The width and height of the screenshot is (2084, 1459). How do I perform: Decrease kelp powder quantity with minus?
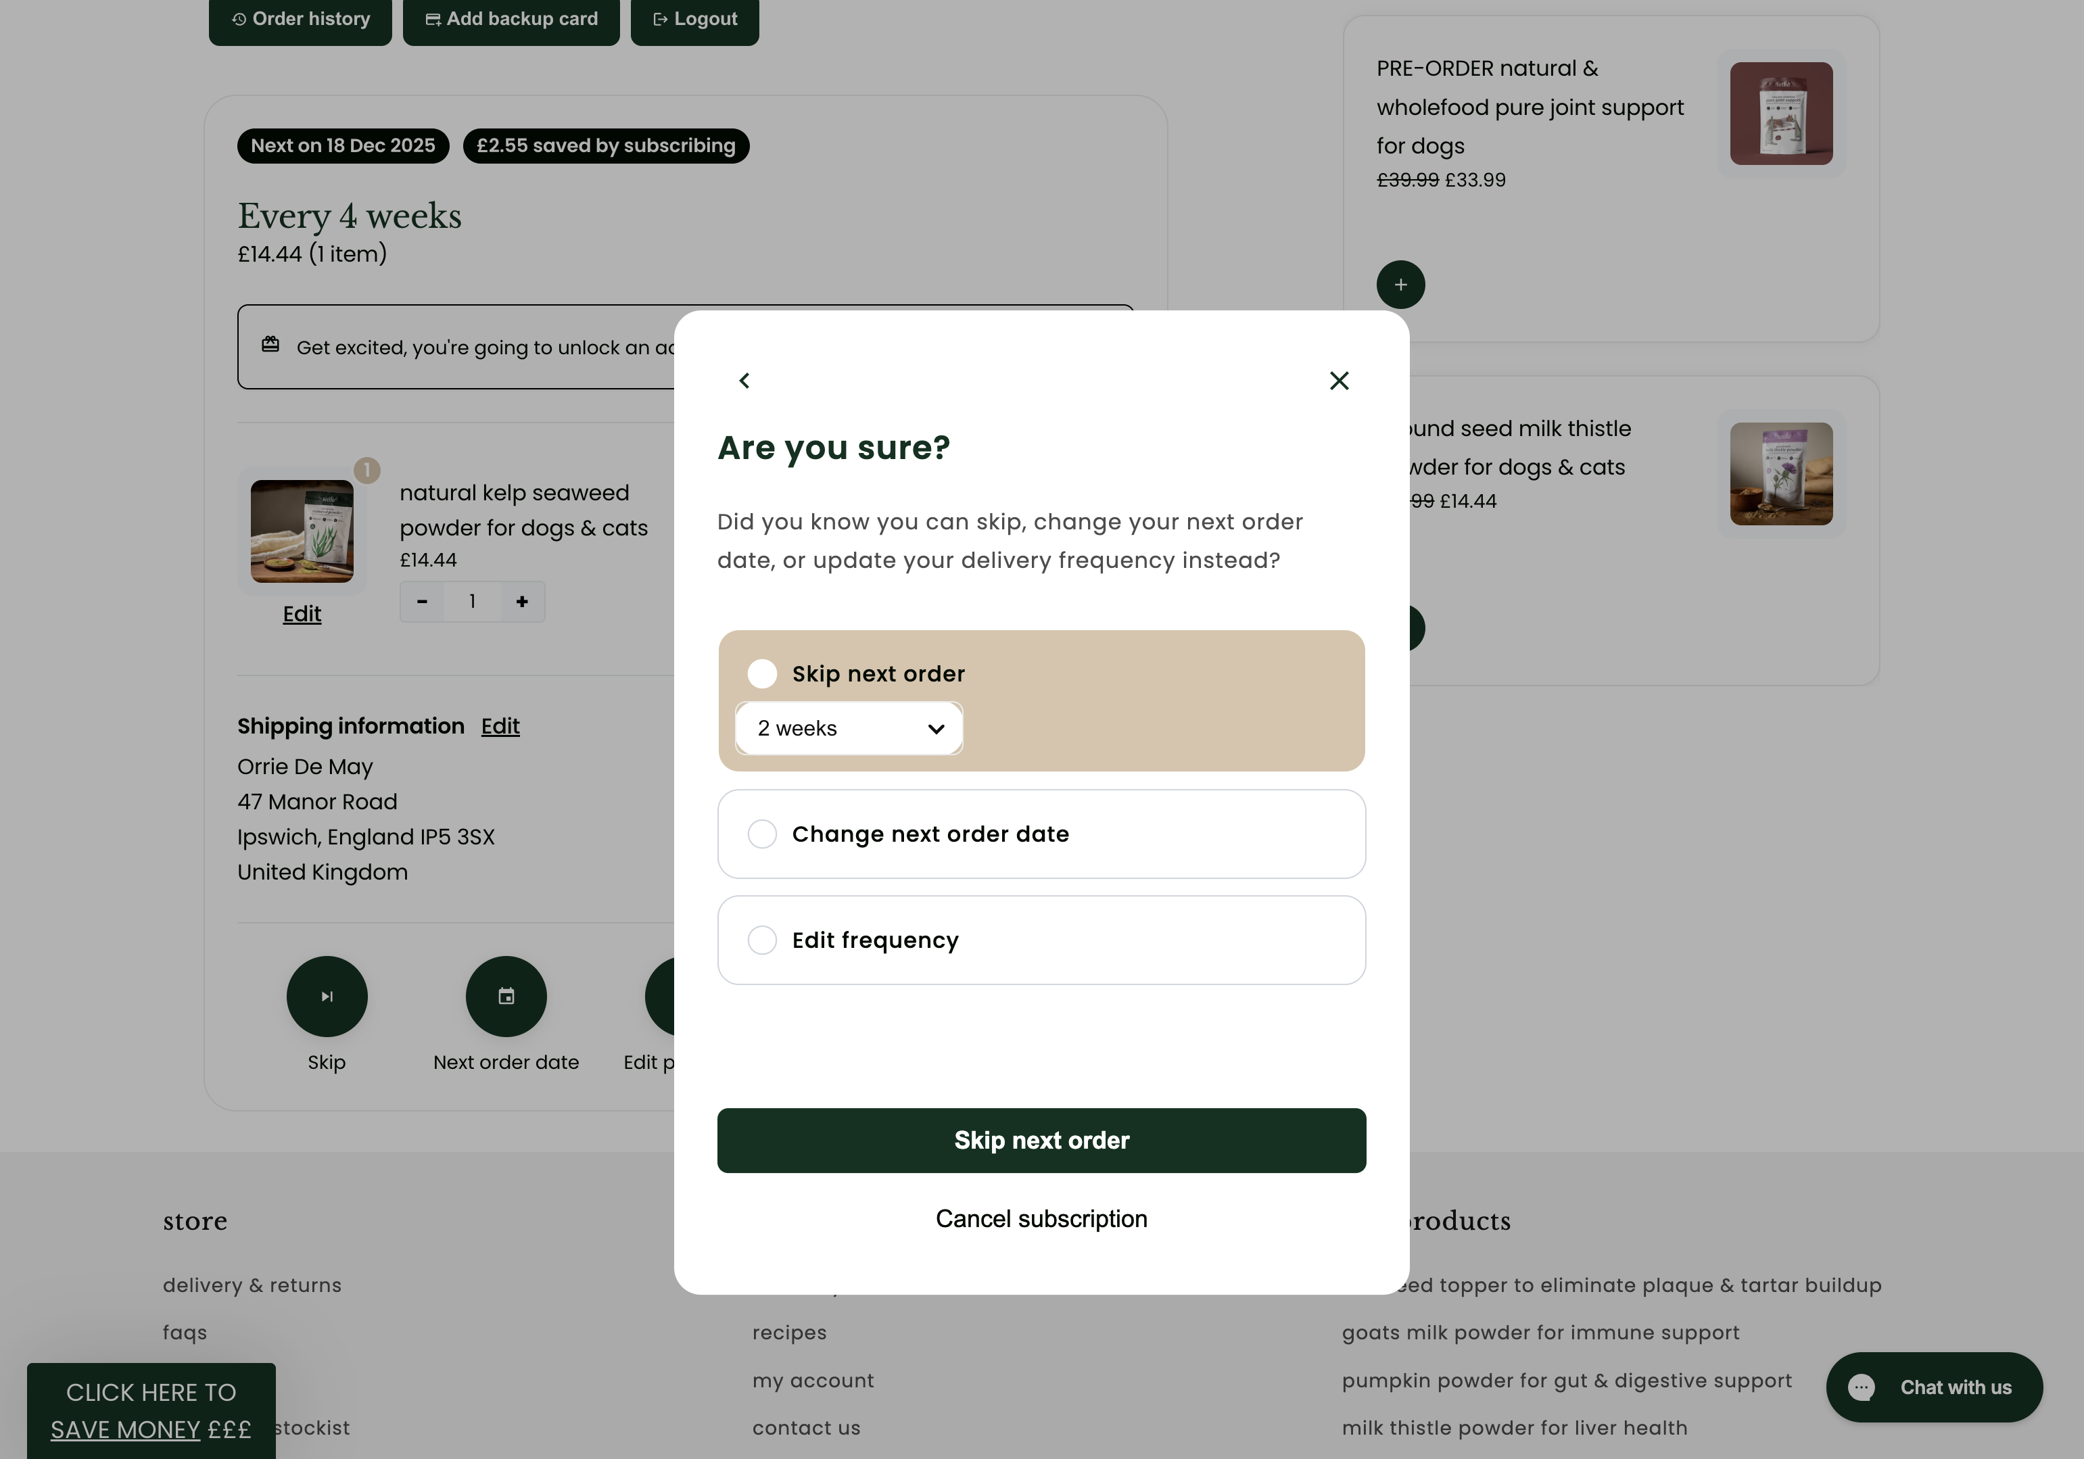coord(422,602)
